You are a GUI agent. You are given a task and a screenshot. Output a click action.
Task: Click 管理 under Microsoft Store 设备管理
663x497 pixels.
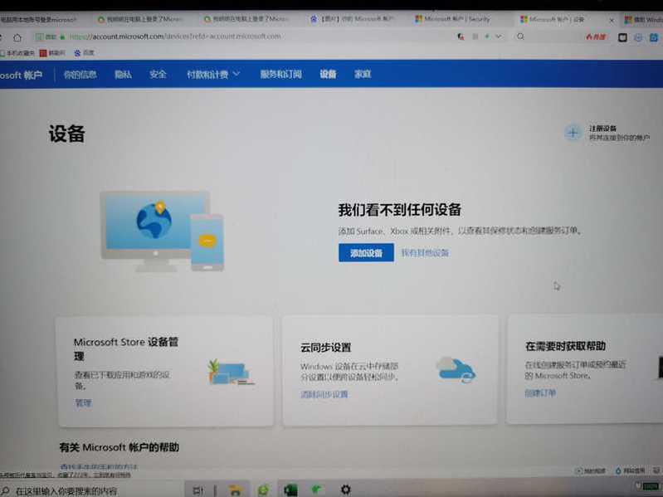83,402
